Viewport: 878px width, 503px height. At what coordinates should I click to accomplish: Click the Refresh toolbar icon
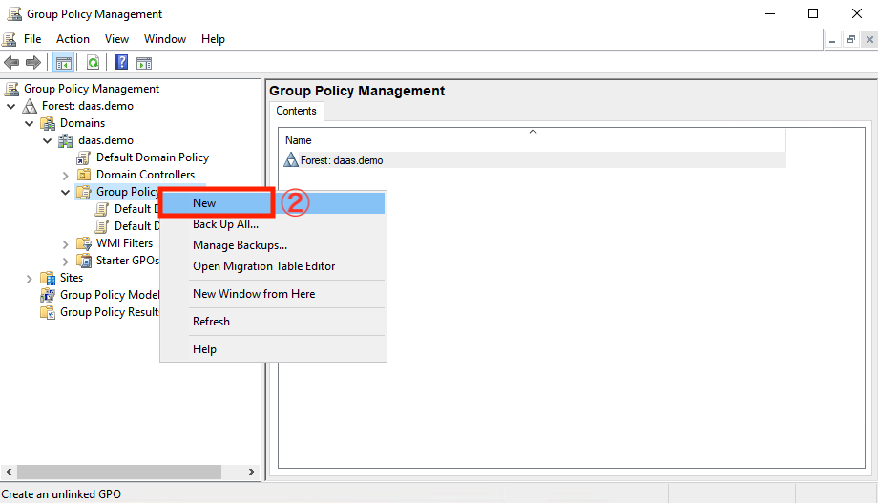93,63
